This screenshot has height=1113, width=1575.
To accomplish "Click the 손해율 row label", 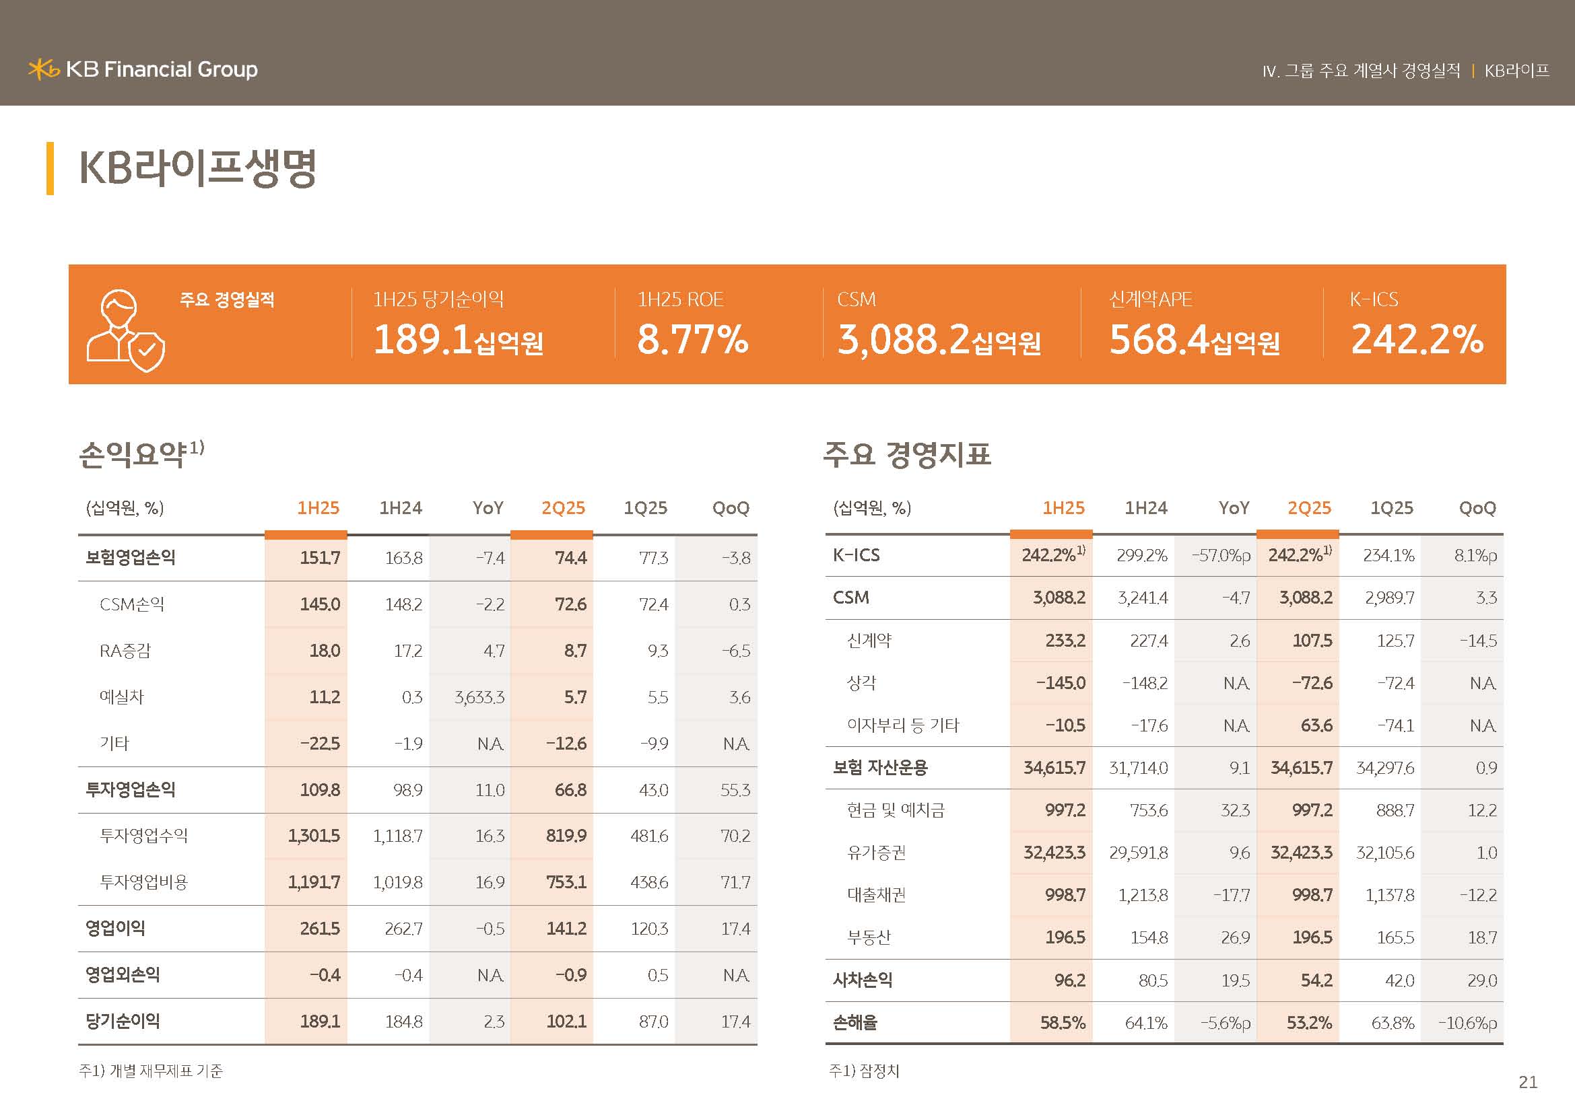I will point(854,1023).
